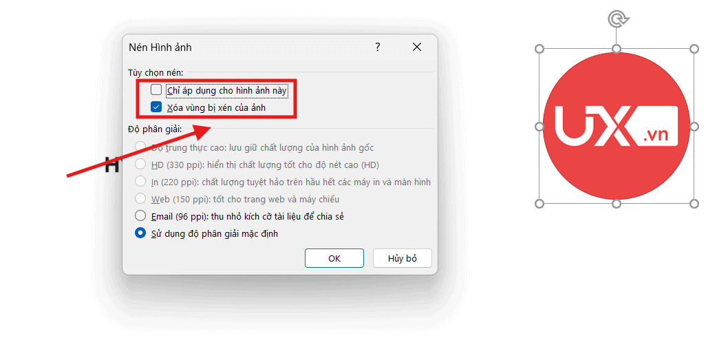717x349 pixels.
Task: Click the bottom-middle resize handle of image
Action: [x=617, y=204]
